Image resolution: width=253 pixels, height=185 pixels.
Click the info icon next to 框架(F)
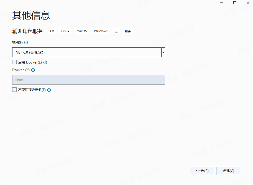[x=26, y=42]
